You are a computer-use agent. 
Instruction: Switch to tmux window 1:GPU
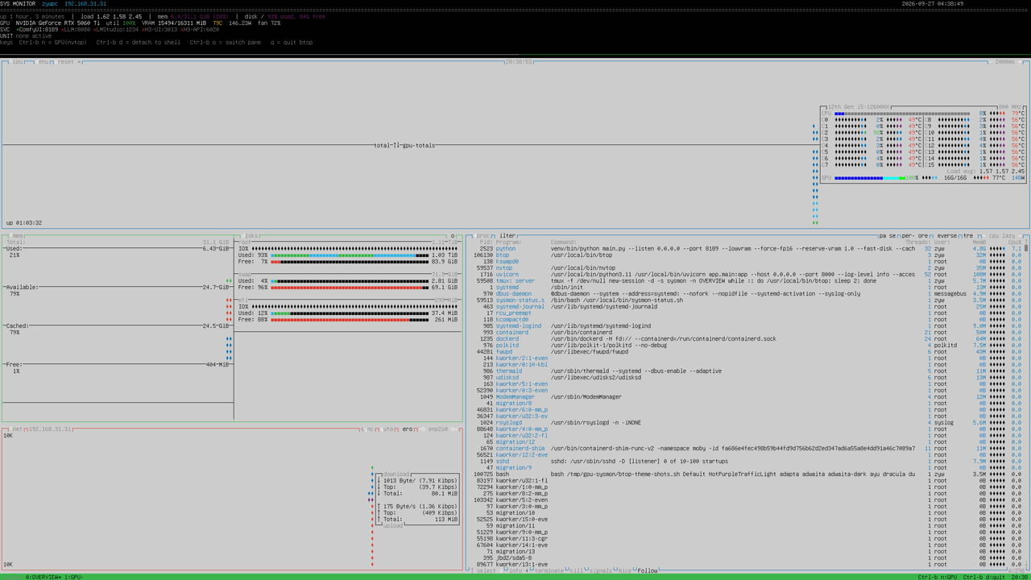tap(73, 577)
